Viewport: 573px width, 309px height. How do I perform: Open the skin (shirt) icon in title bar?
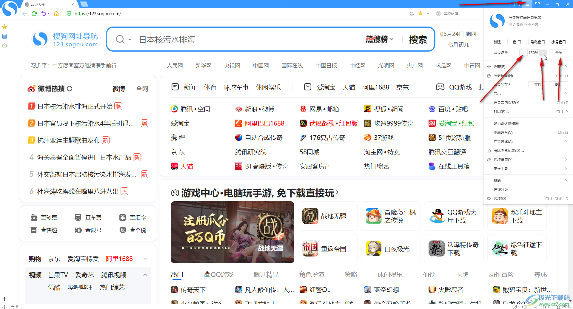[537, 4]
